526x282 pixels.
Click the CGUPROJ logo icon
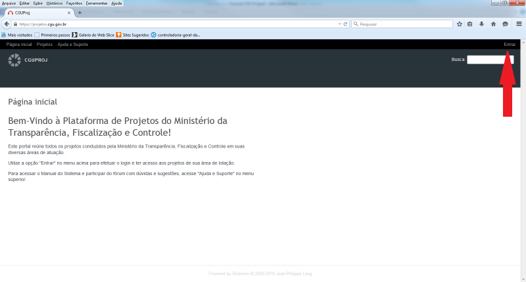[x=14, y=60]
